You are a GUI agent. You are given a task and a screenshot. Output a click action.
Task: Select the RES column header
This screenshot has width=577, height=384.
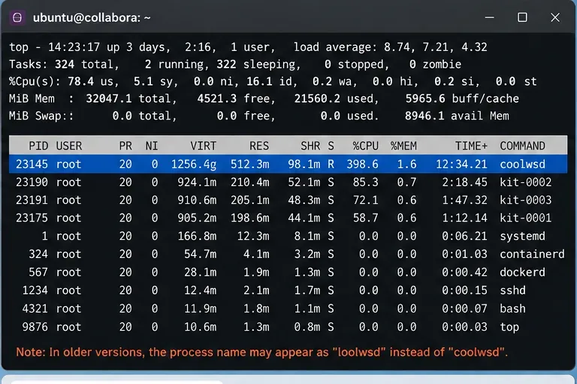point(259,146)
